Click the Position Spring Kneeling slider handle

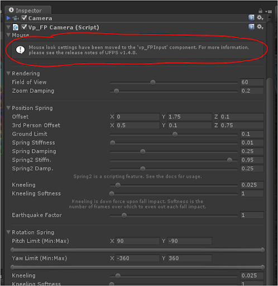point(118,185)
